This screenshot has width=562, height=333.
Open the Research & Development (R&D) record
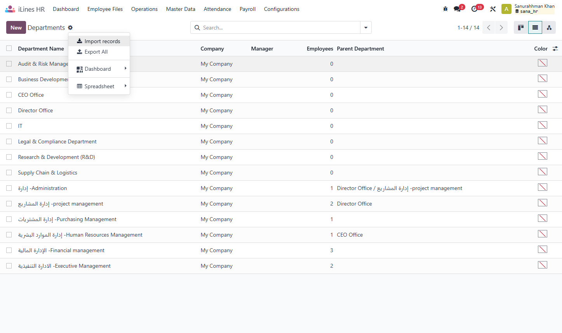57,157
